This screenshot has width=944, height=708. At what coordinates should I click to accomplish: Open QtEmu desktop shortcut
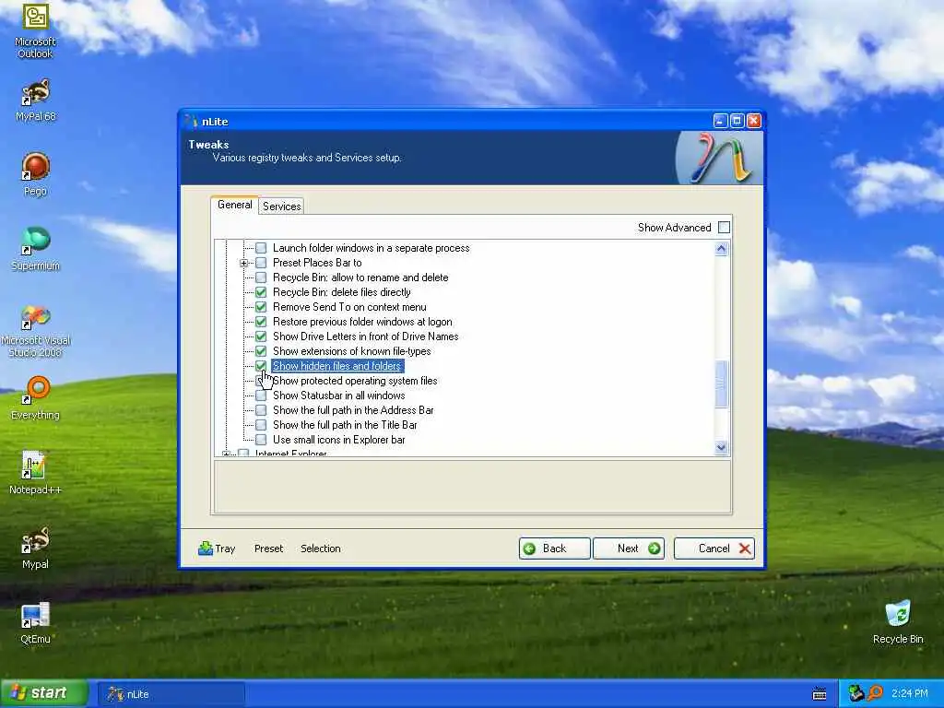[35, 623]
